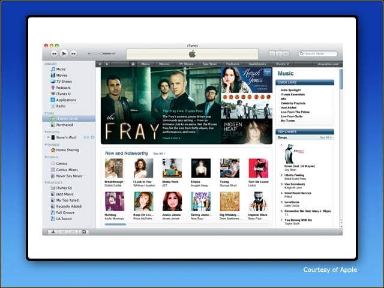The height and width of the screenshot is (288, 384).
Task: Open the Norah Jones banner
Action: click(247, 80)
